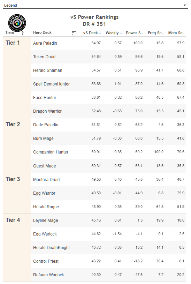
Task: Sort Tiers alphabetically using the A-Z icon
Action: pos(23,33)
